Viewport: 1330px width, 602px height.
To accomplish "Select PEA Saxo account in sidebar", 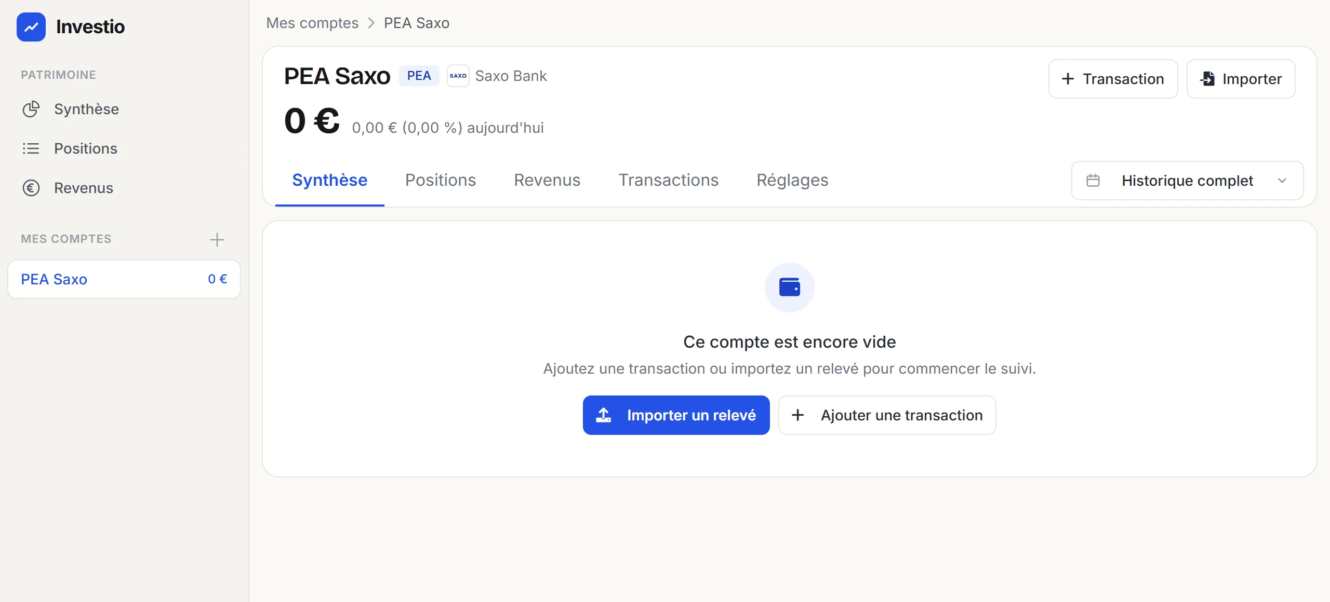I will pyautogui.click(x=124, y=279).
